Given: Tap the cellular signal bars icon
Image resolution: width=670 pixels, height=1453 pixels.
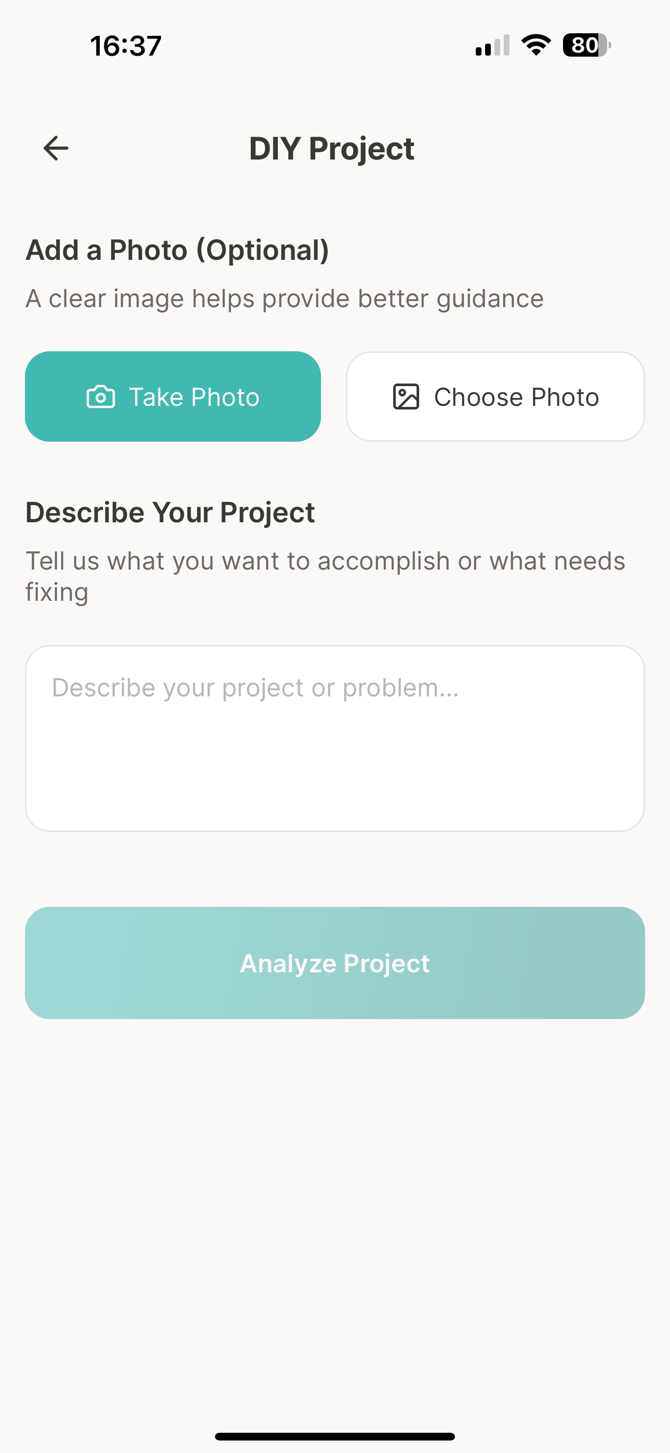Looking at the screenshot, I should click(492, 45).
